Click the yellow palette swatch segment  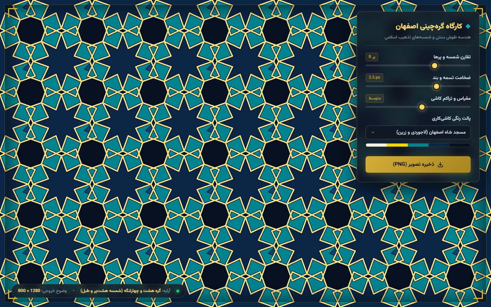coord(397,145)
